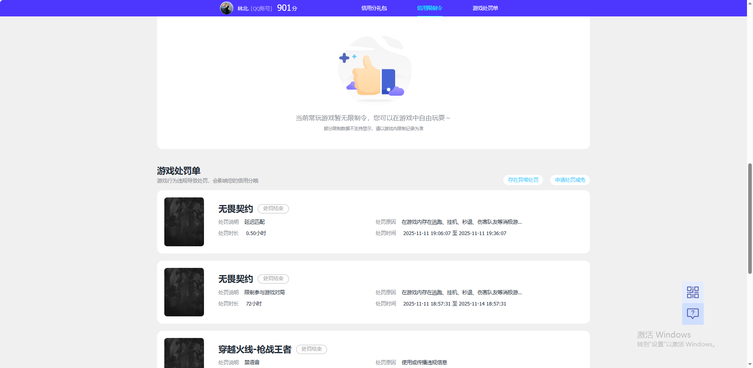Open the QR code icon on right side
The height and width of the screenshot is (368, 753).
[692, 292]
